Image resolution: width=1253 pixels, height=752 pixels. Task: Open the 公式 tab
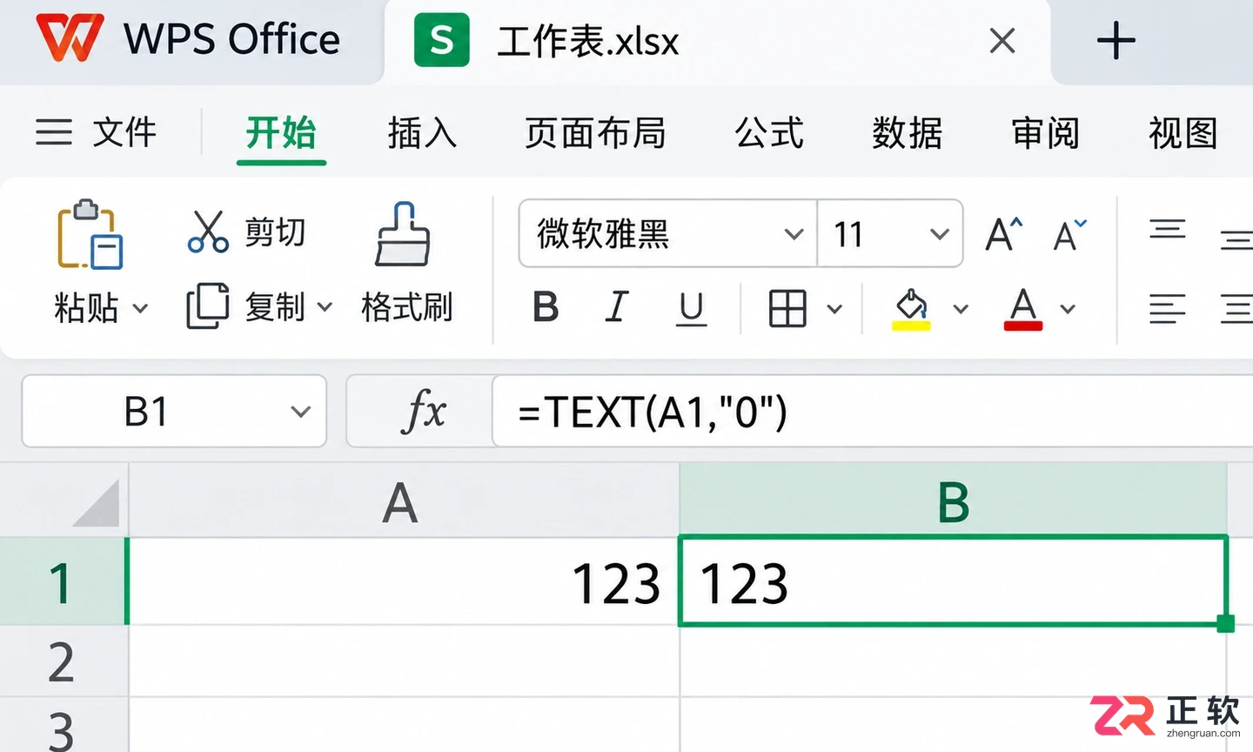tap(769, 133)
